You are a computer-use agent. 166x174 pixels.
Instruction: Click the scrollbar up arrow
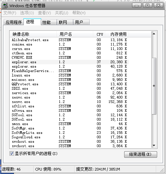pos(154,34)
